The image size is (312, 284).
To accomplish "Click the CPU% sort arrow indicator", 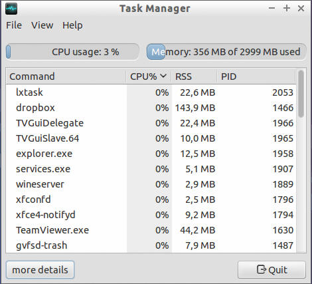I will click(163, 76).
